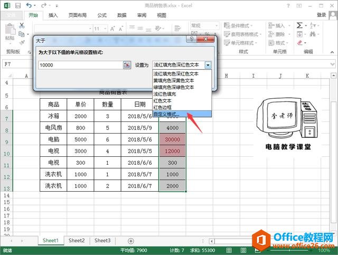Viewport: 338px width, 255px height.
Task: Click the Normal view icon in status bar
Action: [x=229, y=250]
